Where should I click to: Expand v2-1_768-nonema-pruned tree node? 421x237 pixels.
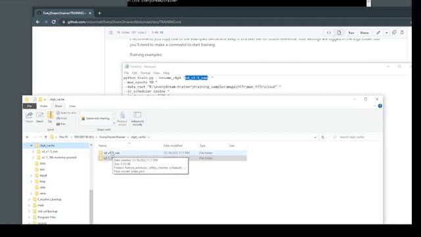[34, 157]
